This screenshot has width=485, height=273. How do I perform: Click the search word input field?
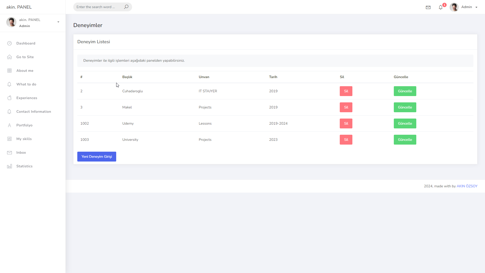click(x=99, y=7)
